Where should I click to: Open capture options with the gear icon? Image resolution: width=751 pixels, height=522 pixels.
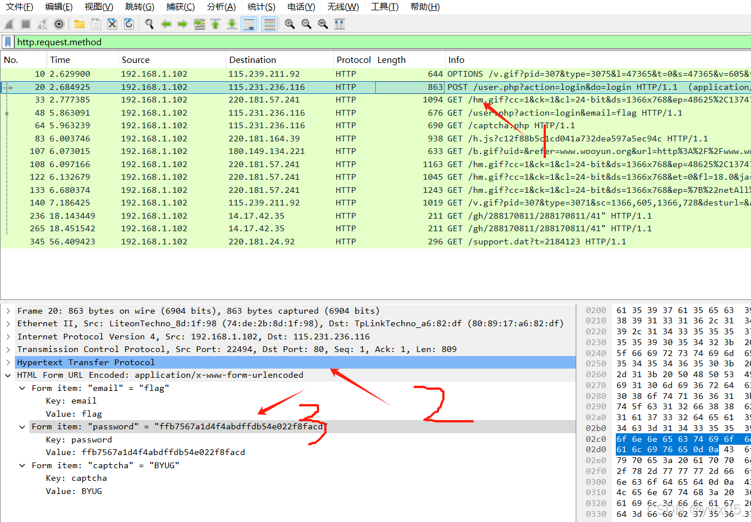click(58, 23)
